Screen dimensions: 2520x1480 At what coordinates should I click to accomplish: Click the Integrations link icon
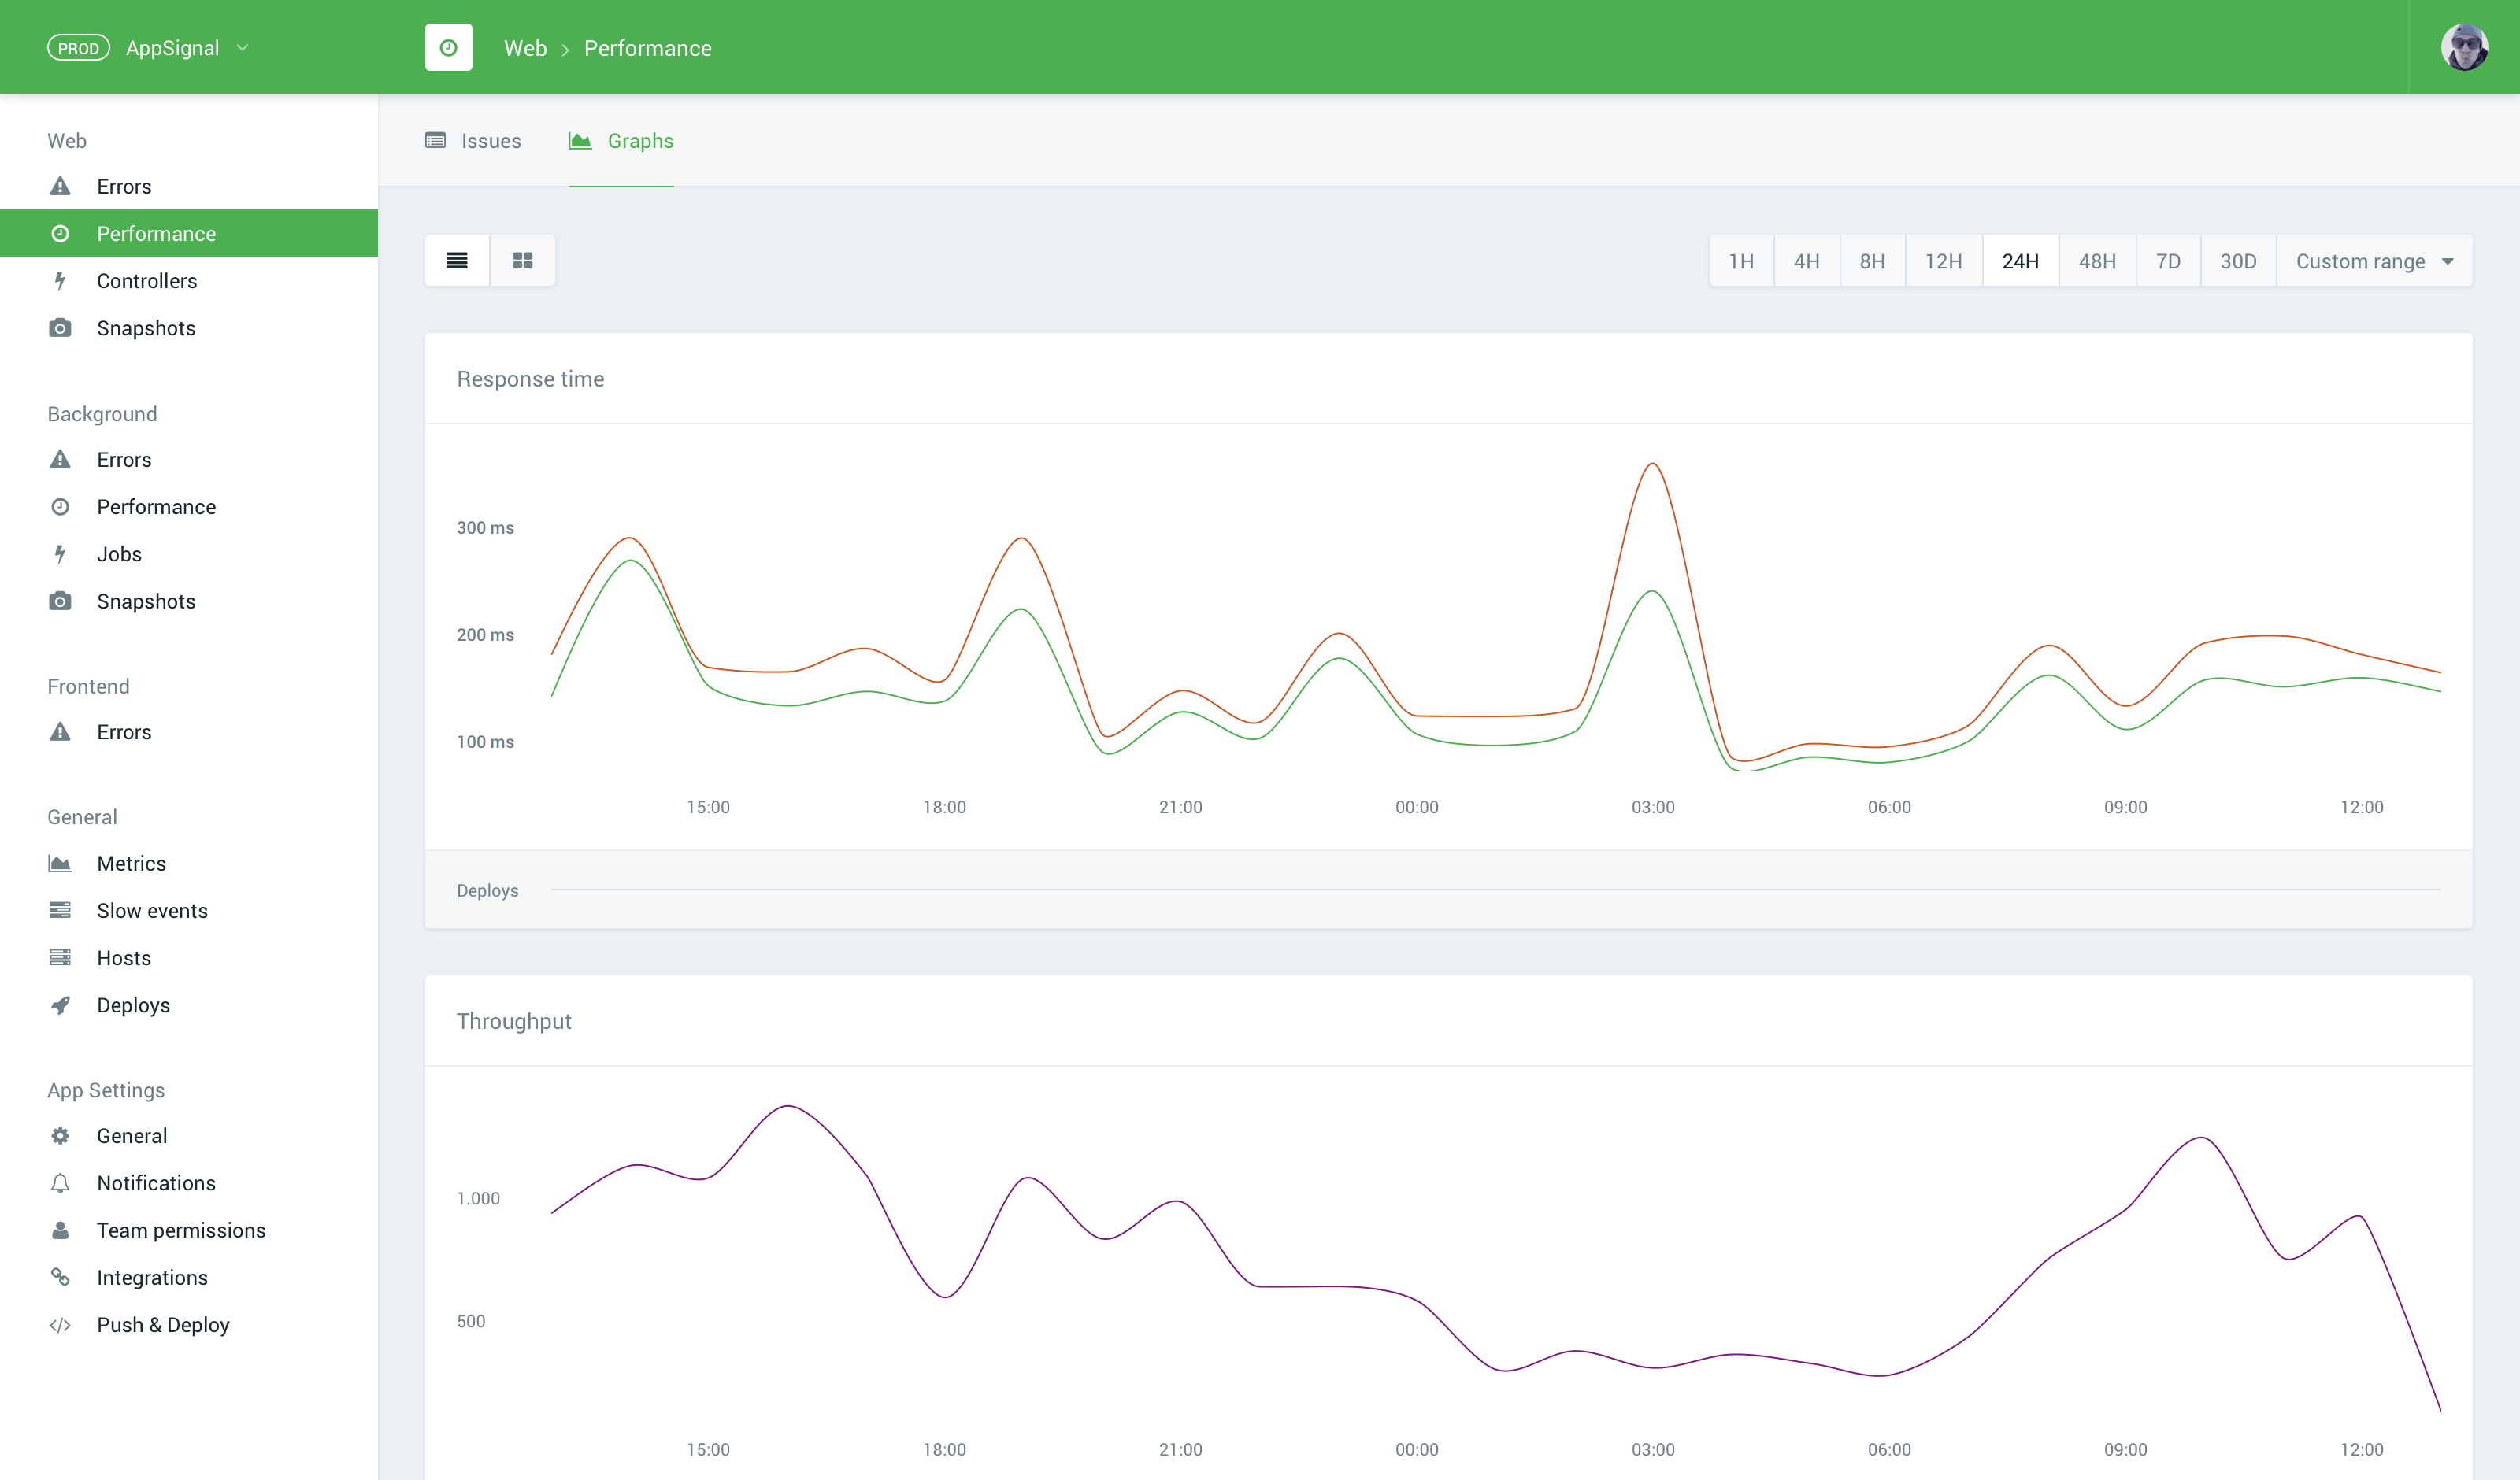tap(60, 1277)
